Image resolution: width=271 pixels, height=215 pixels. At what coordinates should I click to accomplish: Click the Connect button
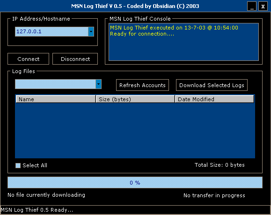(x=29, y=59)
